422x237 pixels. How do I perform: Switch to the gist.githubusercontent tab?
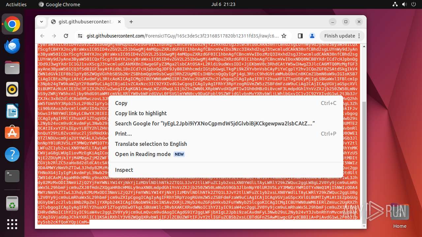point(86,22)
